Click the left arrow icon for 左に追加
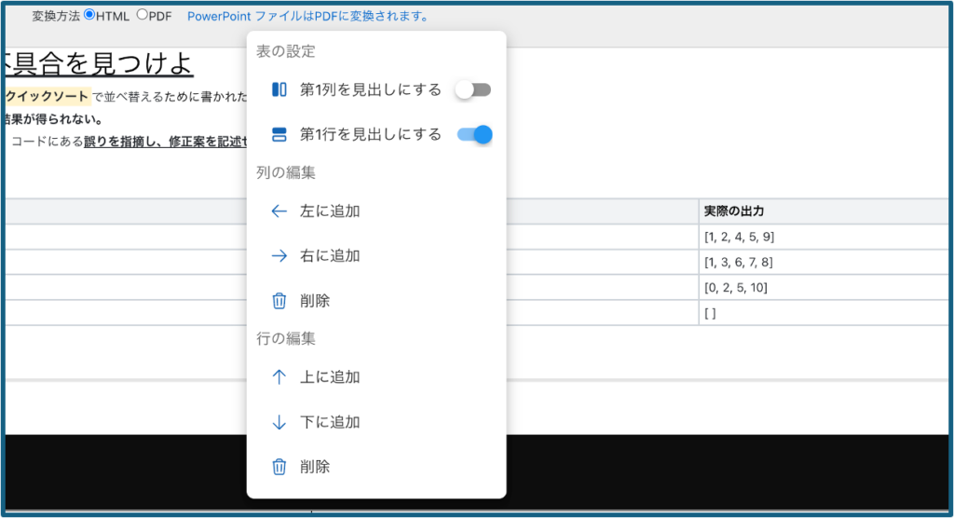This screenshot has height=518, width=954. (x=279, y=211)
